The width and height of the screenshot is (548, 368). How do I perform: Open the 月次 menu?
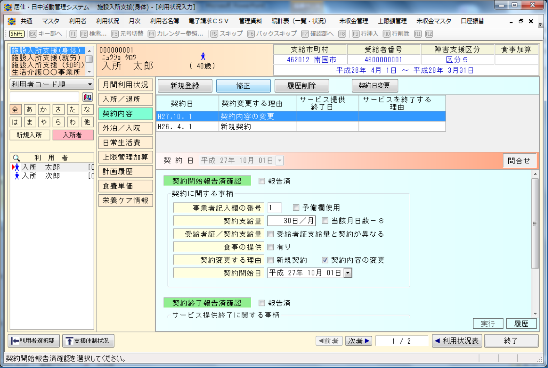click(x=134, y=21)
